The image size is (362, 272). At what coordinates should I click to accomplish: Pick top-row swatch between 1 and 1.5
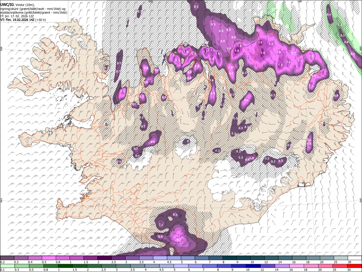(x=76, y=258)
